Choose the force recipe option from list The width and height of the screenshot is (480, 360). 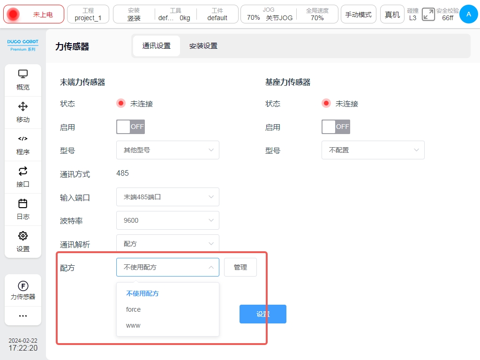(134, 309)
